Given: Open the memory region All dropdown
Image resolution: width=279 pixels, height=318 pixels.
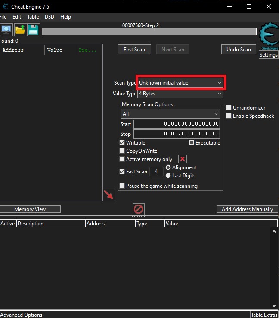Looking at the screenshot, I should [170, 114].
